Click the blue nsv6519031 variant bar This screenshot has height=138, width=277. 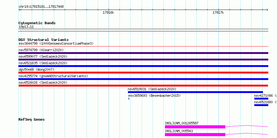pos(195,92)
